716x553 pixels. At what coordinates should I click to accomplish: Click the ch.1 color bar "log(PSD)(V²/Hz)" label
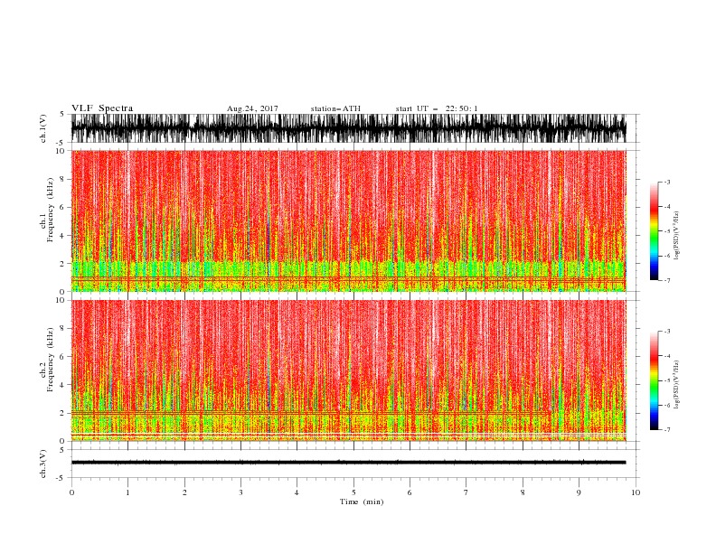pyautogui.click(x=677, y=236)
